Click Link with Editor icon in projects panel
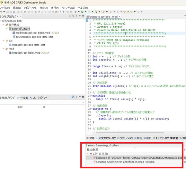Viewport: 186px width, 169px height. (73, 16)
